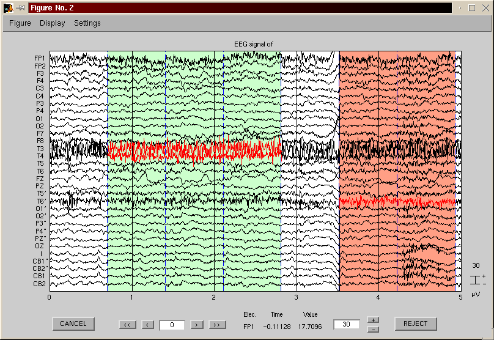The image size is (494, 340).
Task: Click the CANCEL button
Action: (x=73, y=323)
